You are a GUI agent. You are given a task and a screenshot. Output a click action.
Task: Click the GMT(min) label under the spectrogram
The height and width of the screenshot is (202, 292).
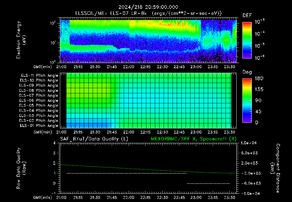(x=43, y=67)
